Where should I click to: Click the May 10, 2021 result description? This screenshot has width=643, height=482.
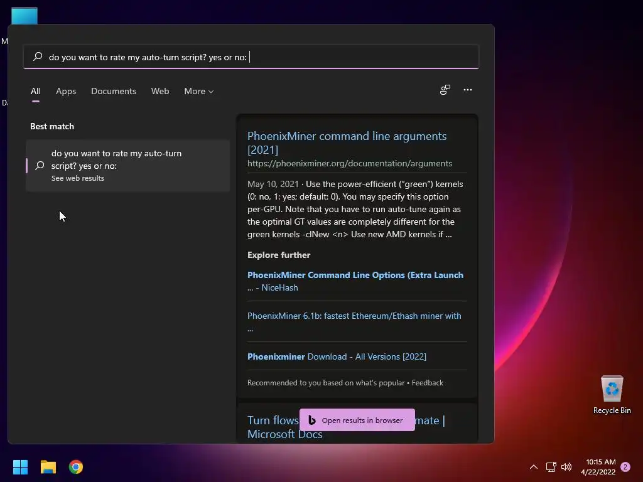[x=355, y=209]
